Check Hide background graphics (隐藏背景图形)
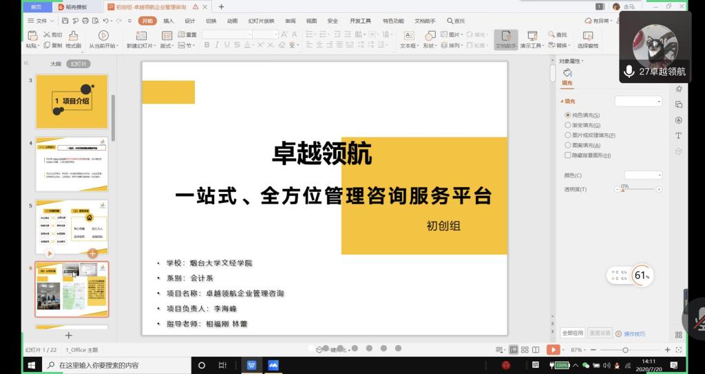Screen dimensions: 705x374 (568, 155)
